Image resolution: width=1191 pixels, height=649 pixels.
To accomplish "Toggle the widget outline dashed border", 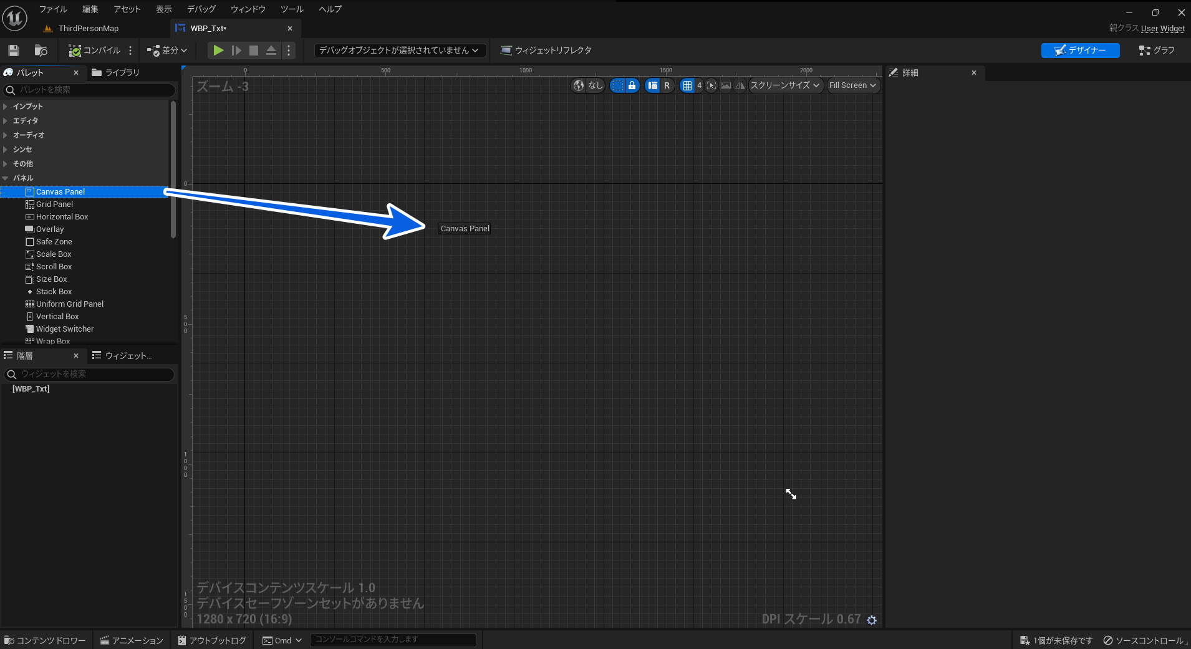I will coord(617,85).
